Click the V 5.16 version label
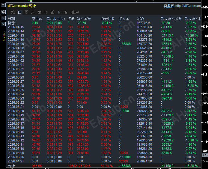The height and width of the screenshot is (169, 208). (x=4, y=36)
